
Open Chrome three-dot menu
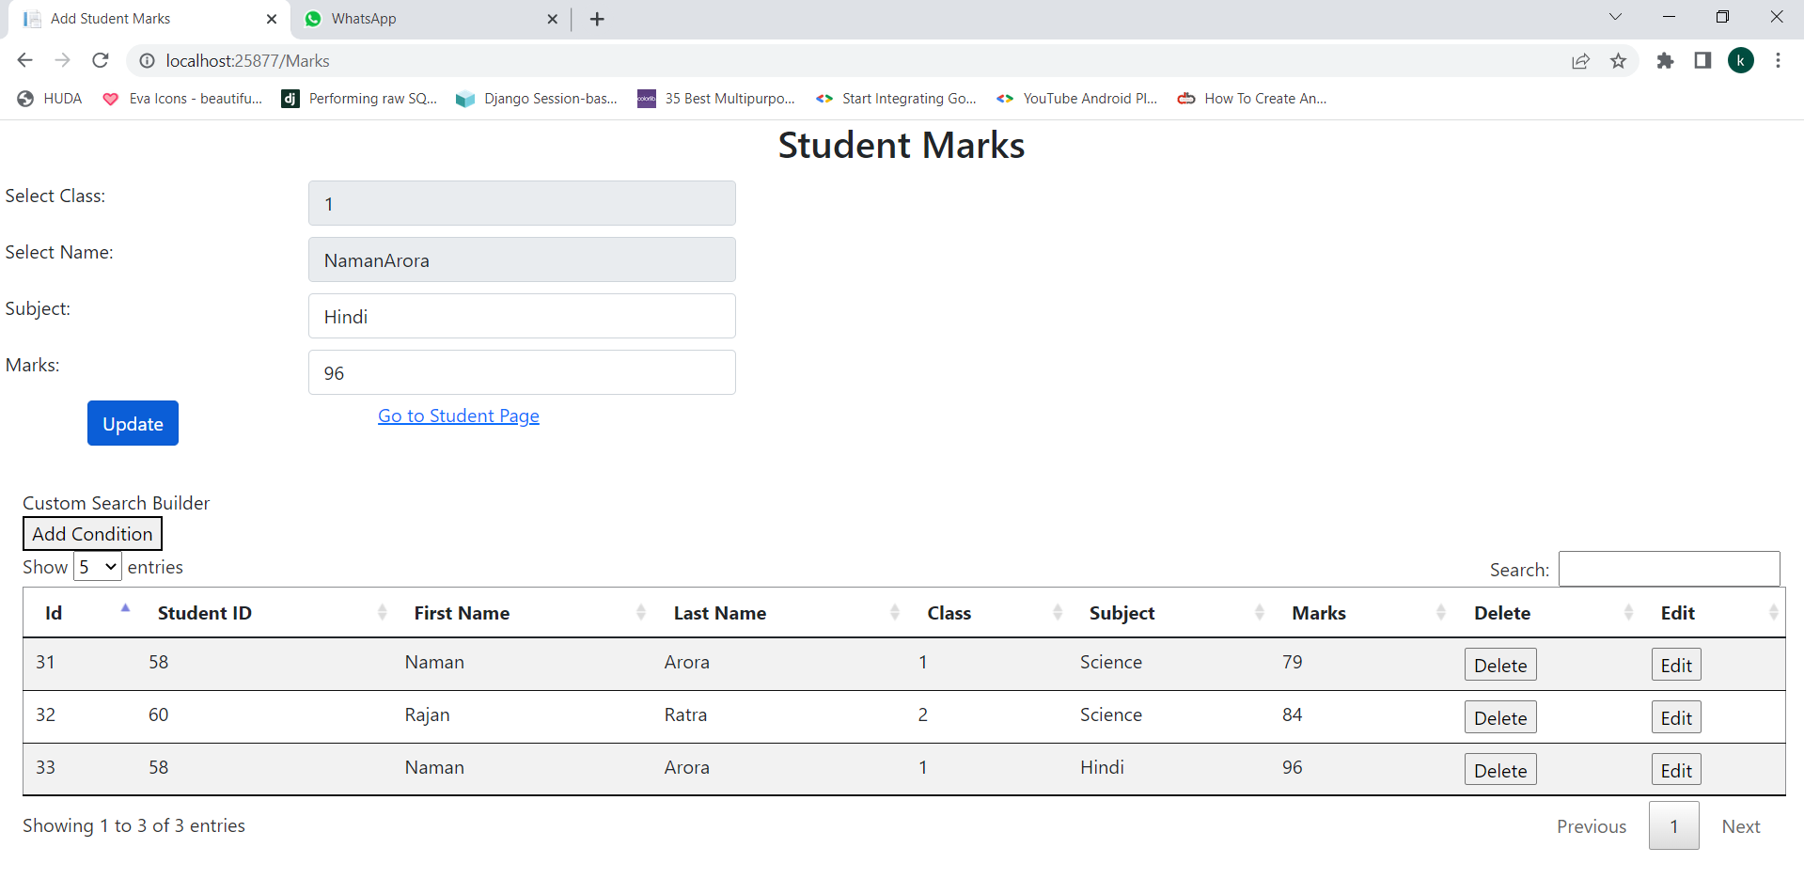click(1778, 60)
